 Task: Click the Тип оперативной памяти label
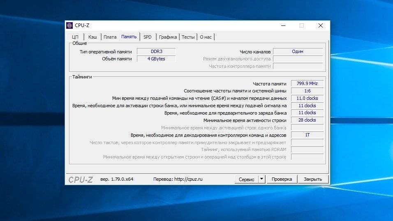[106, 52]
